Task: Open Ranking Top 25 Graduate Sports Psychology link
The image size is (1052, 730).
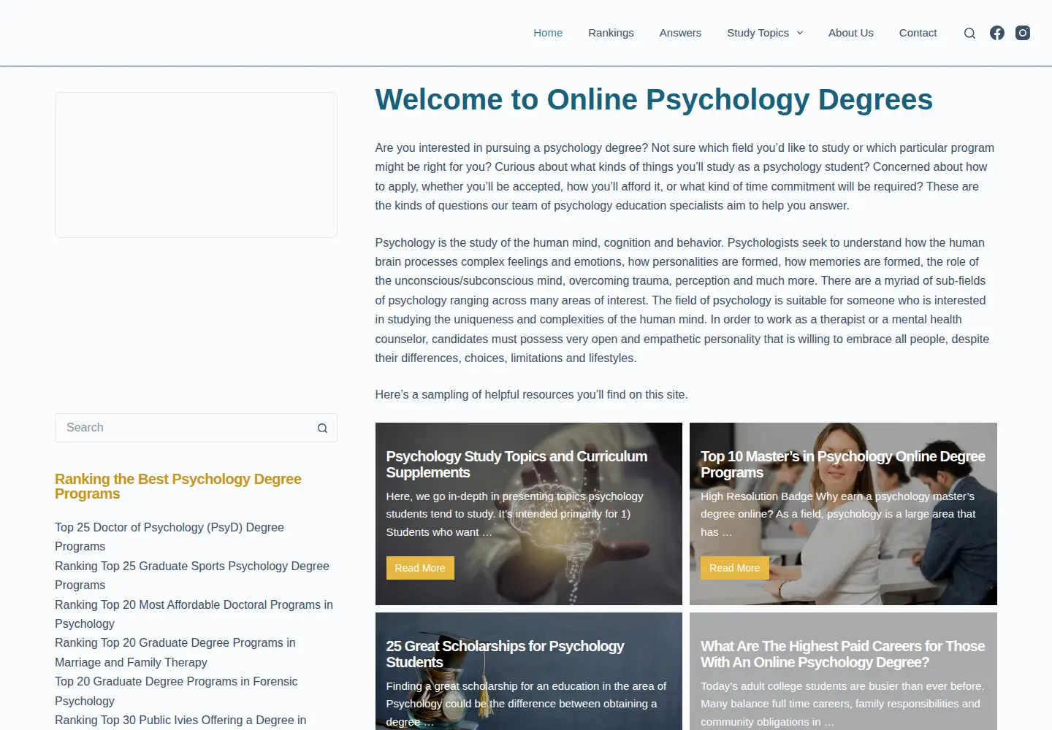Action: 192,575
